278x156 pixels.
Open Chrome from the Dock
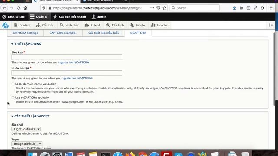[x=142, y=154]
